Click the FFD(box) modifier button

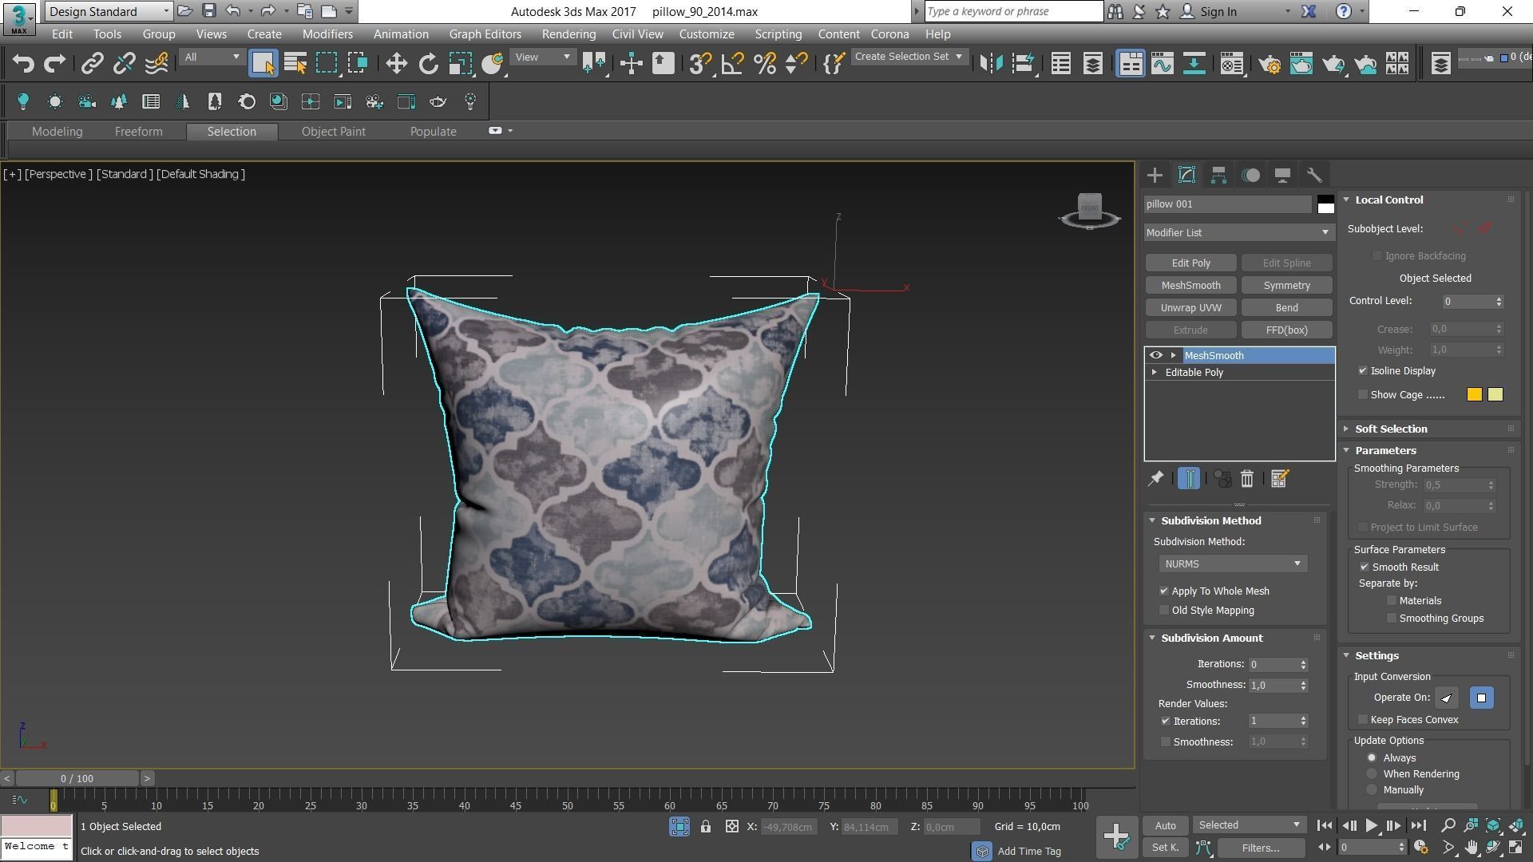[1286, 330]
